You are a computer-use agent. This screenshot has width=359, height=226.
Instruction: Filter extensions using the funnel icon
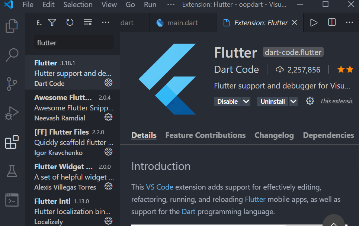(x=52, y=22)
